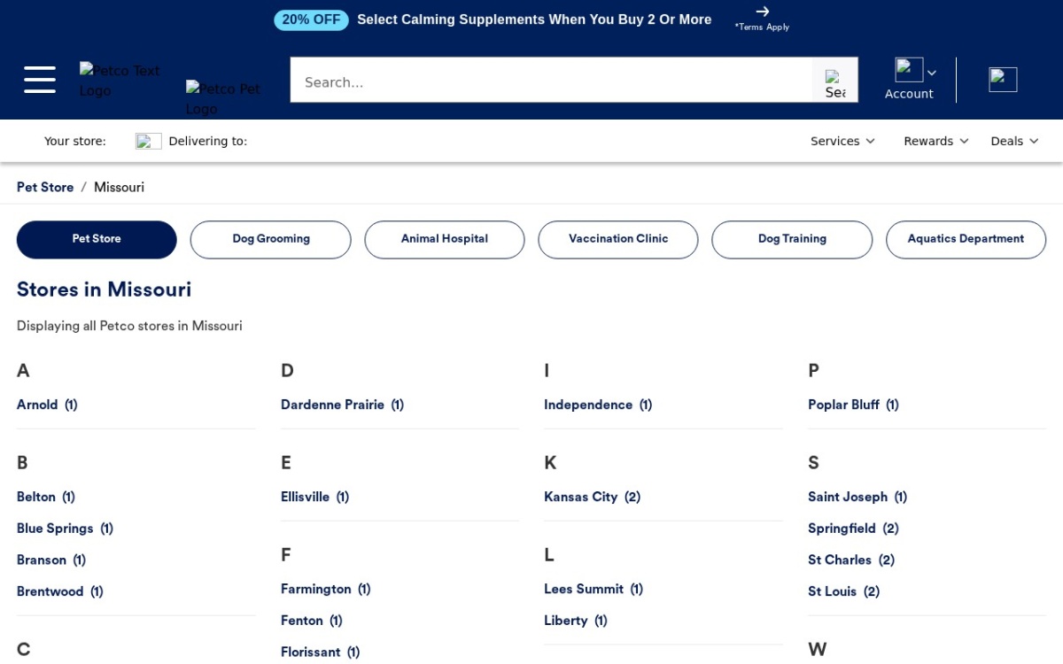This screenshot has width=1063, height=664.
Task: Open the Kansas City stores listing
Action: click(x=592, y=497)
